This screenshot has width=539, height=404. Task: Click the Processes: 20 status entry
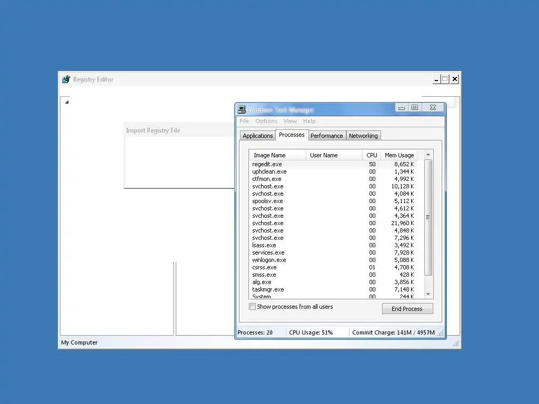[x=255, y=332]
